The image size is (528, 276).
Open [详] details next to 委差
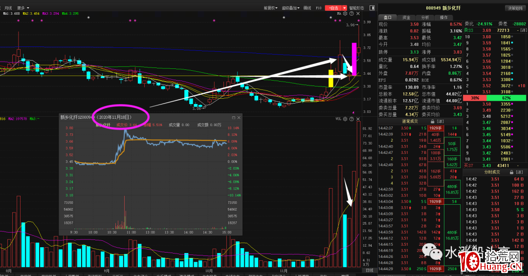click(523, 30)
